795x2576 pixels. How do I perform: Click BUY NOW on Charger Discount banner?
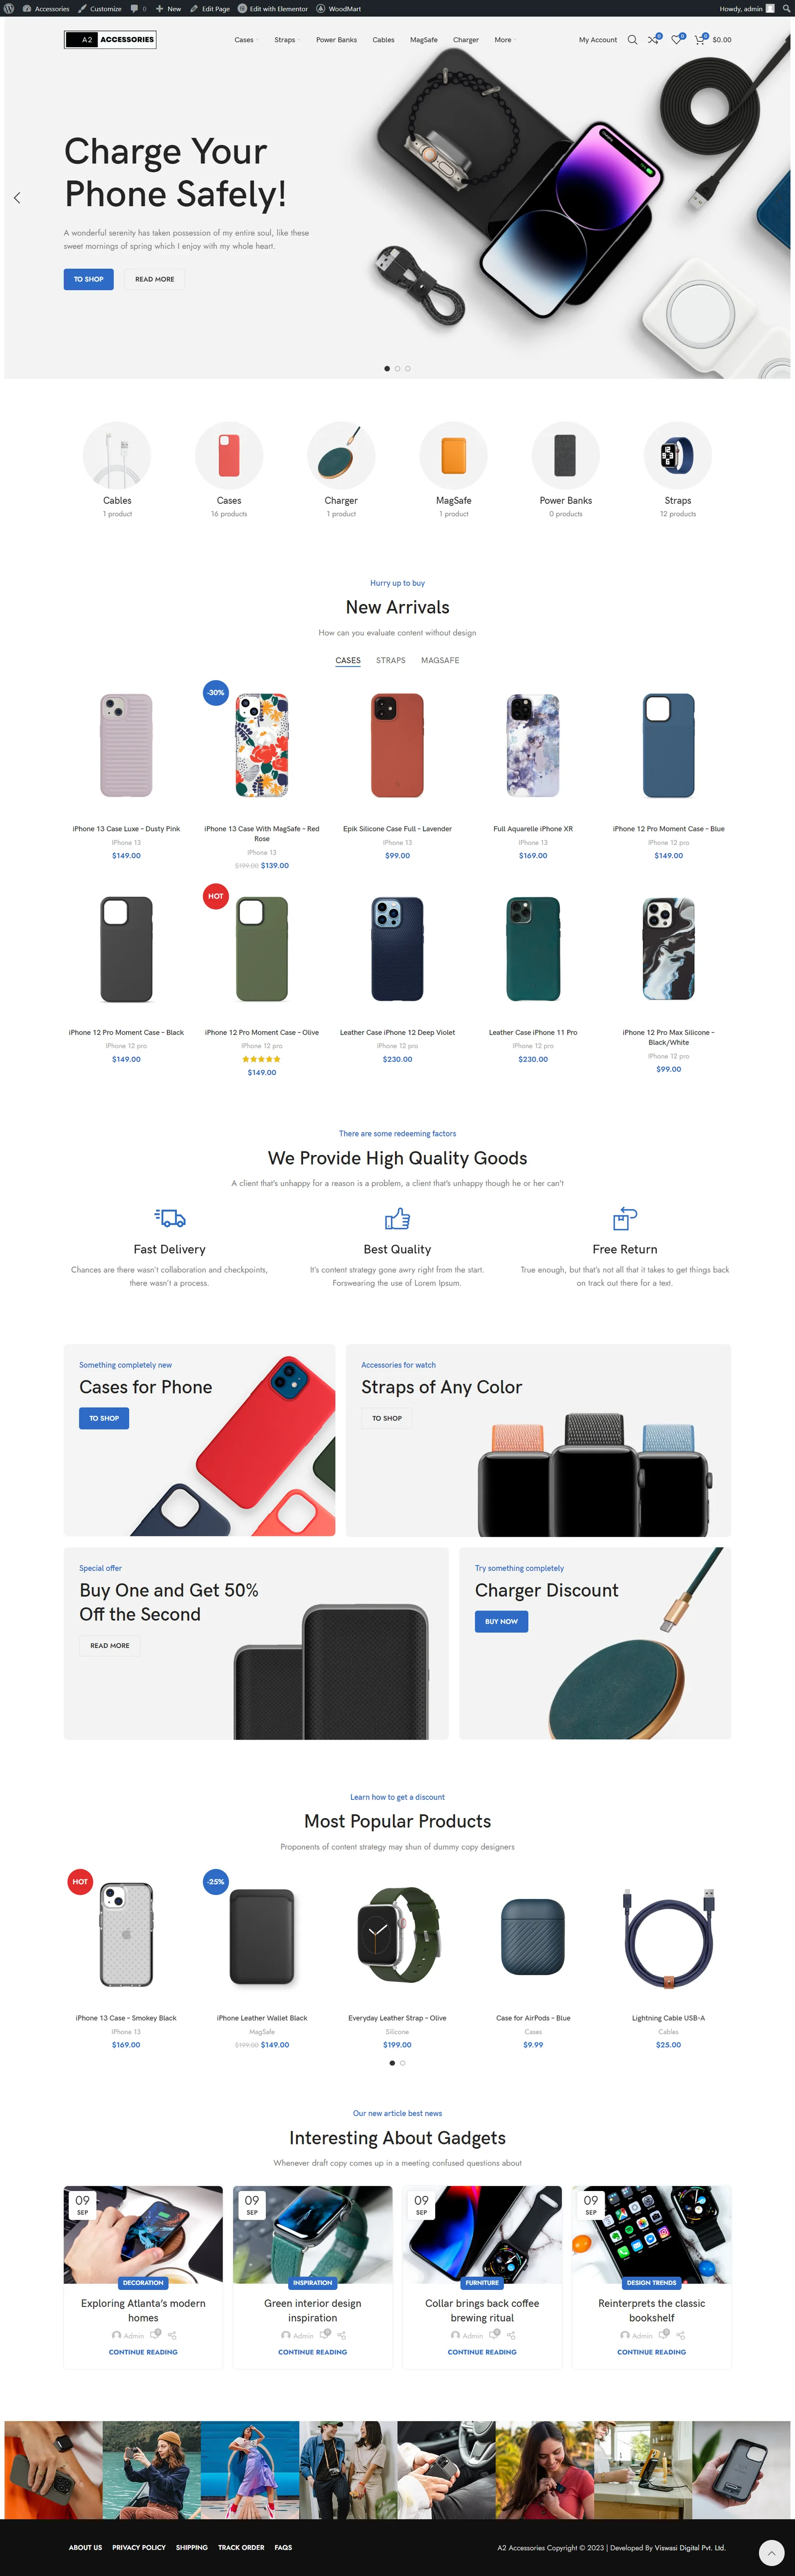coord(501,1621)
